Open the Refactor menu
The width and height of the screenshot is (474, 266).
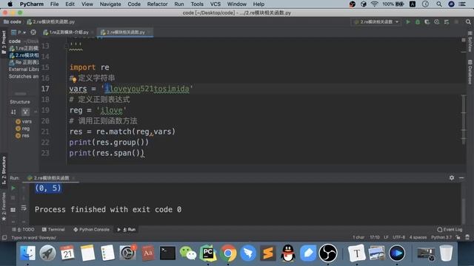coord(157,4)
